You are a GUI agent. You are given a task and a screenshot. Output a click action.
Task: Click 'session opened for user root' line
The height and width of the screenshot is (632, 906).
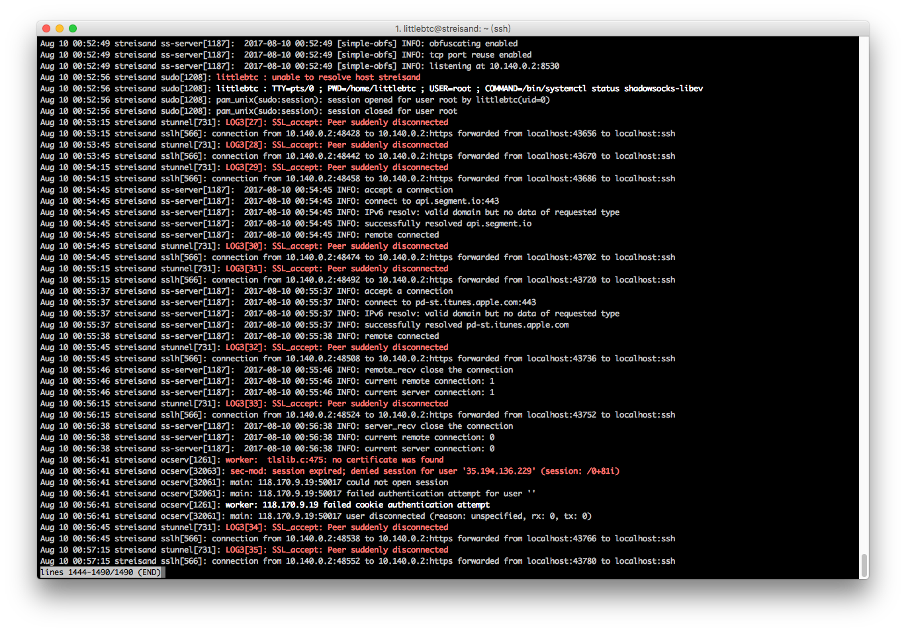coord(295,100)
